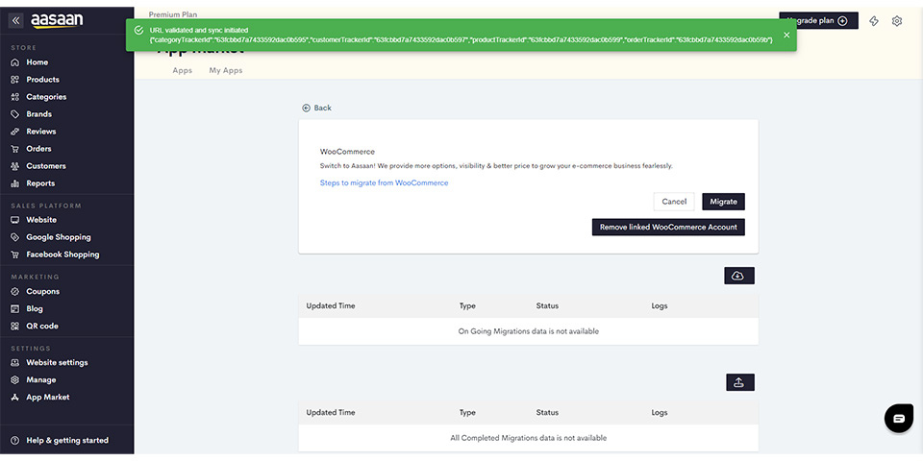
Task: Click the aasaan logo
Action: [x=57, y=20]
